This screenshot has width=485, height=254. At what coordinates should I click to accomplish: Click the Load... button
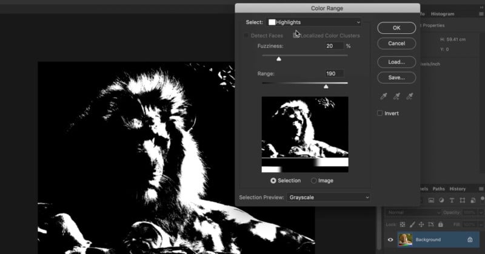(396, 62)
